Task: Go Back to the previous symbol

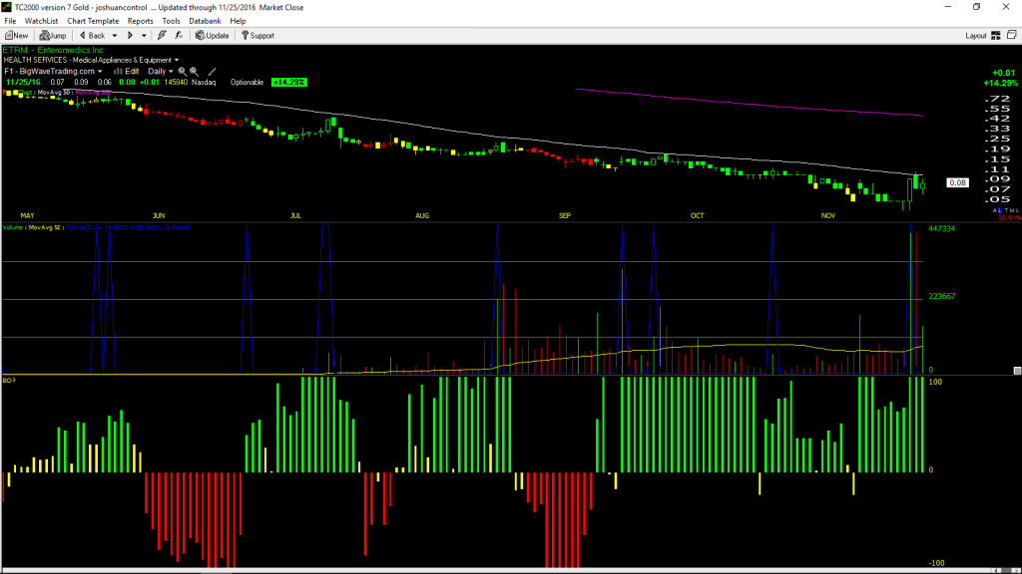Action: pos(92,36)
